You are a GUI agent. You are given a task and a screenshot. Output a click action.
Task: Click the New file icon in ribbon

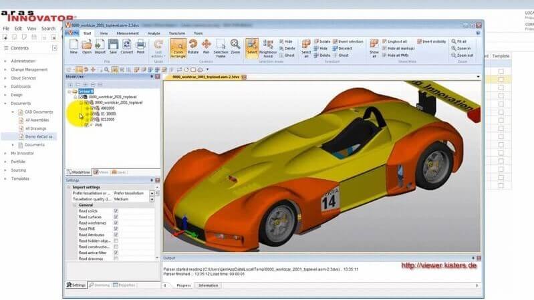pyautogui.click(x=74, y=47)
